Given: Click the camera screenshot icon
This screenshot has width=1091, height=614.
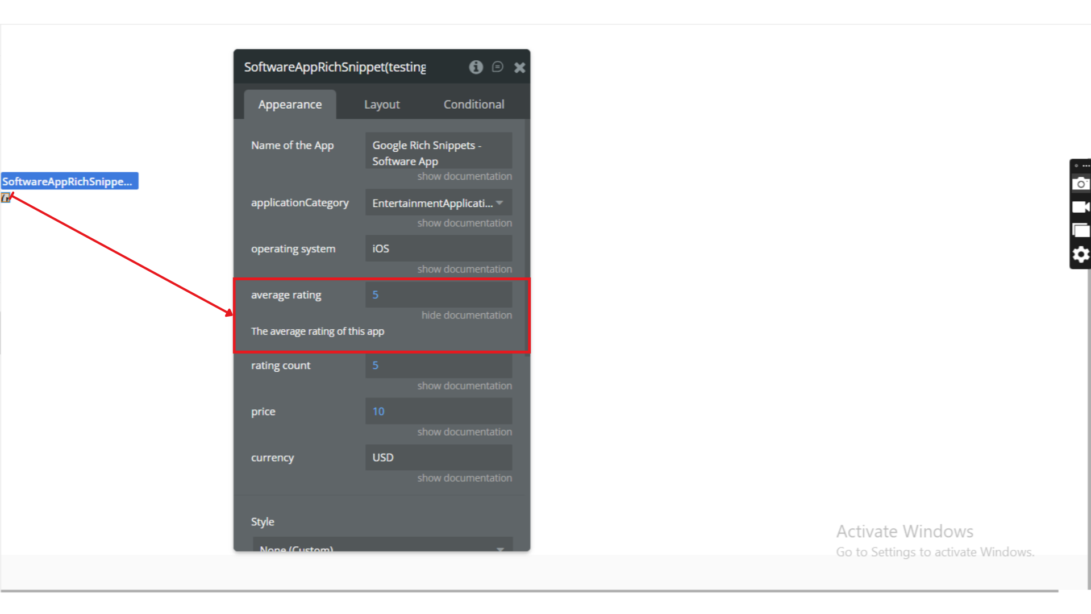Looking at the screenshot, I should [1080, 184].
